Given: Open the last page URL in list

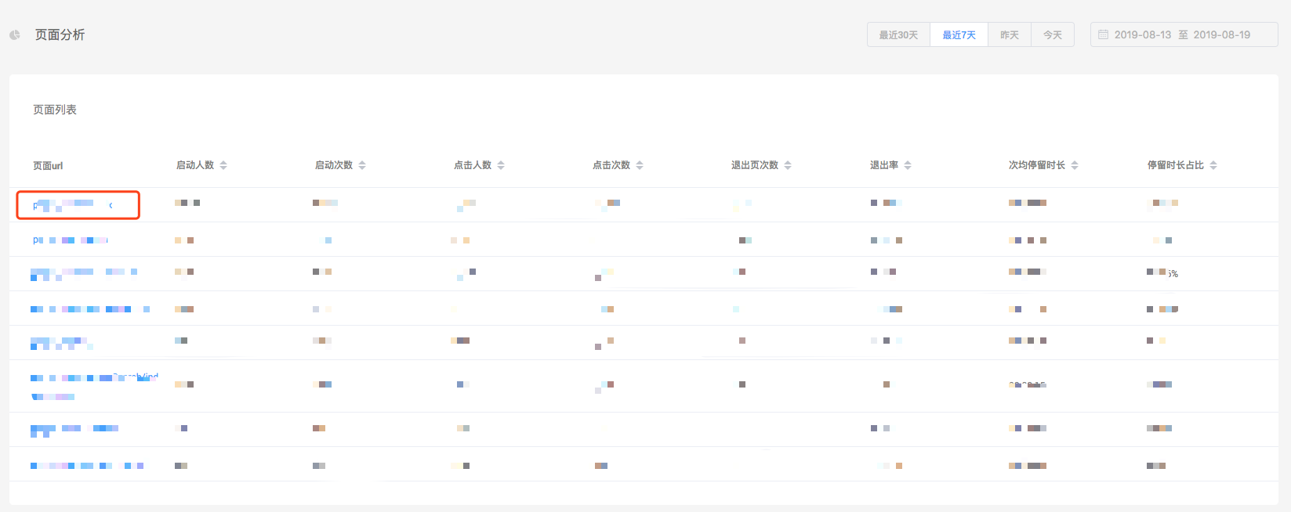Looking at the screenshot, I should click(x=86, y=466).
